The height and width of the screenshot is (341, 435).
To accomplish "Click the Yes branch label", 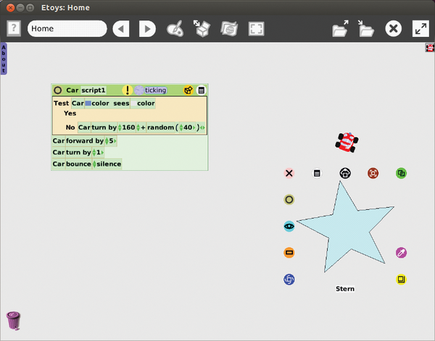I will click(70, 113).
